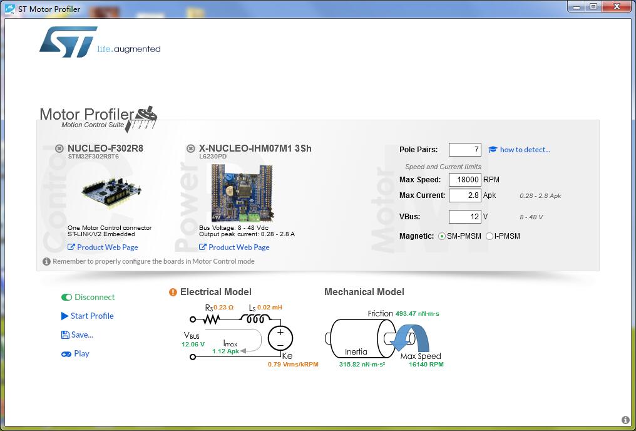The width and height of the screenshot is (636, 431).
Task: Click the X-NUCLEO-IHM07M1 power board image
Action: (242, 193)
